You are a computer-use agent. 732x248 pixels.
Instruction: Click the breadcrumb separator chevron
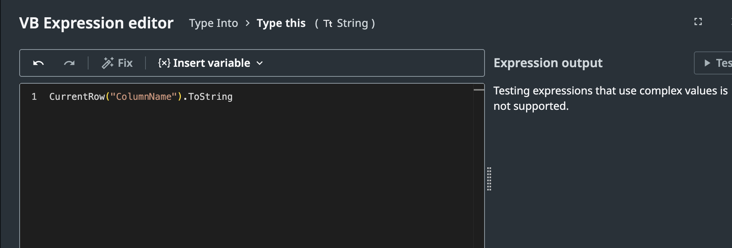247,23
